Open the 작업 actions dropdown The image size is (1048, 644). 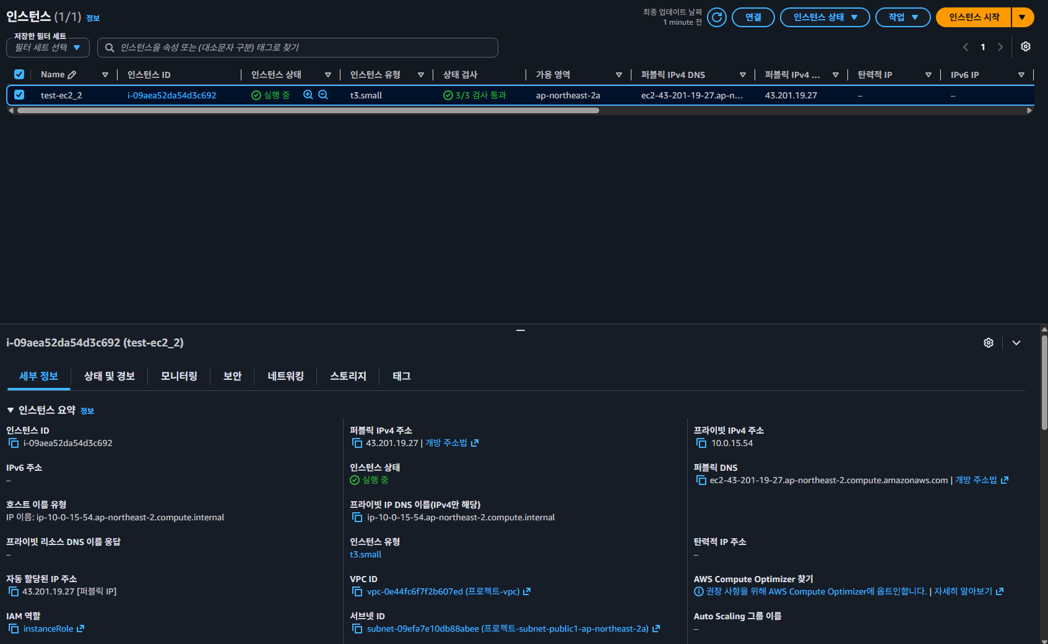[x=903, y=17]
